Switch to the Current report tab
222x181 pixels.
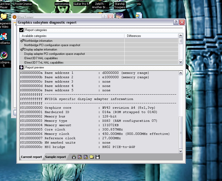(x=31, y=157)
